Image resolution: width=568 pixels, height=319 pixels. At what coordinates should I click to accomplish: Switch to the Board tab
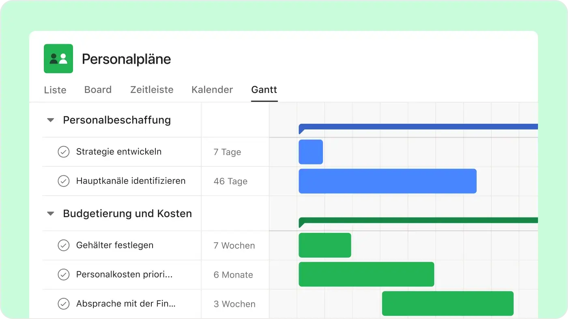(x=98, y=90)
